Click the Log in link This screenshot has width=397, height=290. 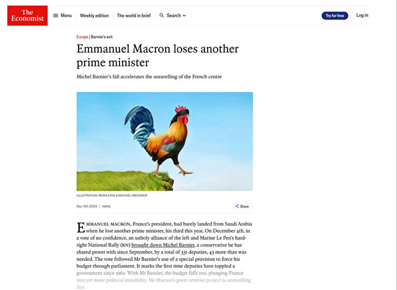(x=362, y=15)
